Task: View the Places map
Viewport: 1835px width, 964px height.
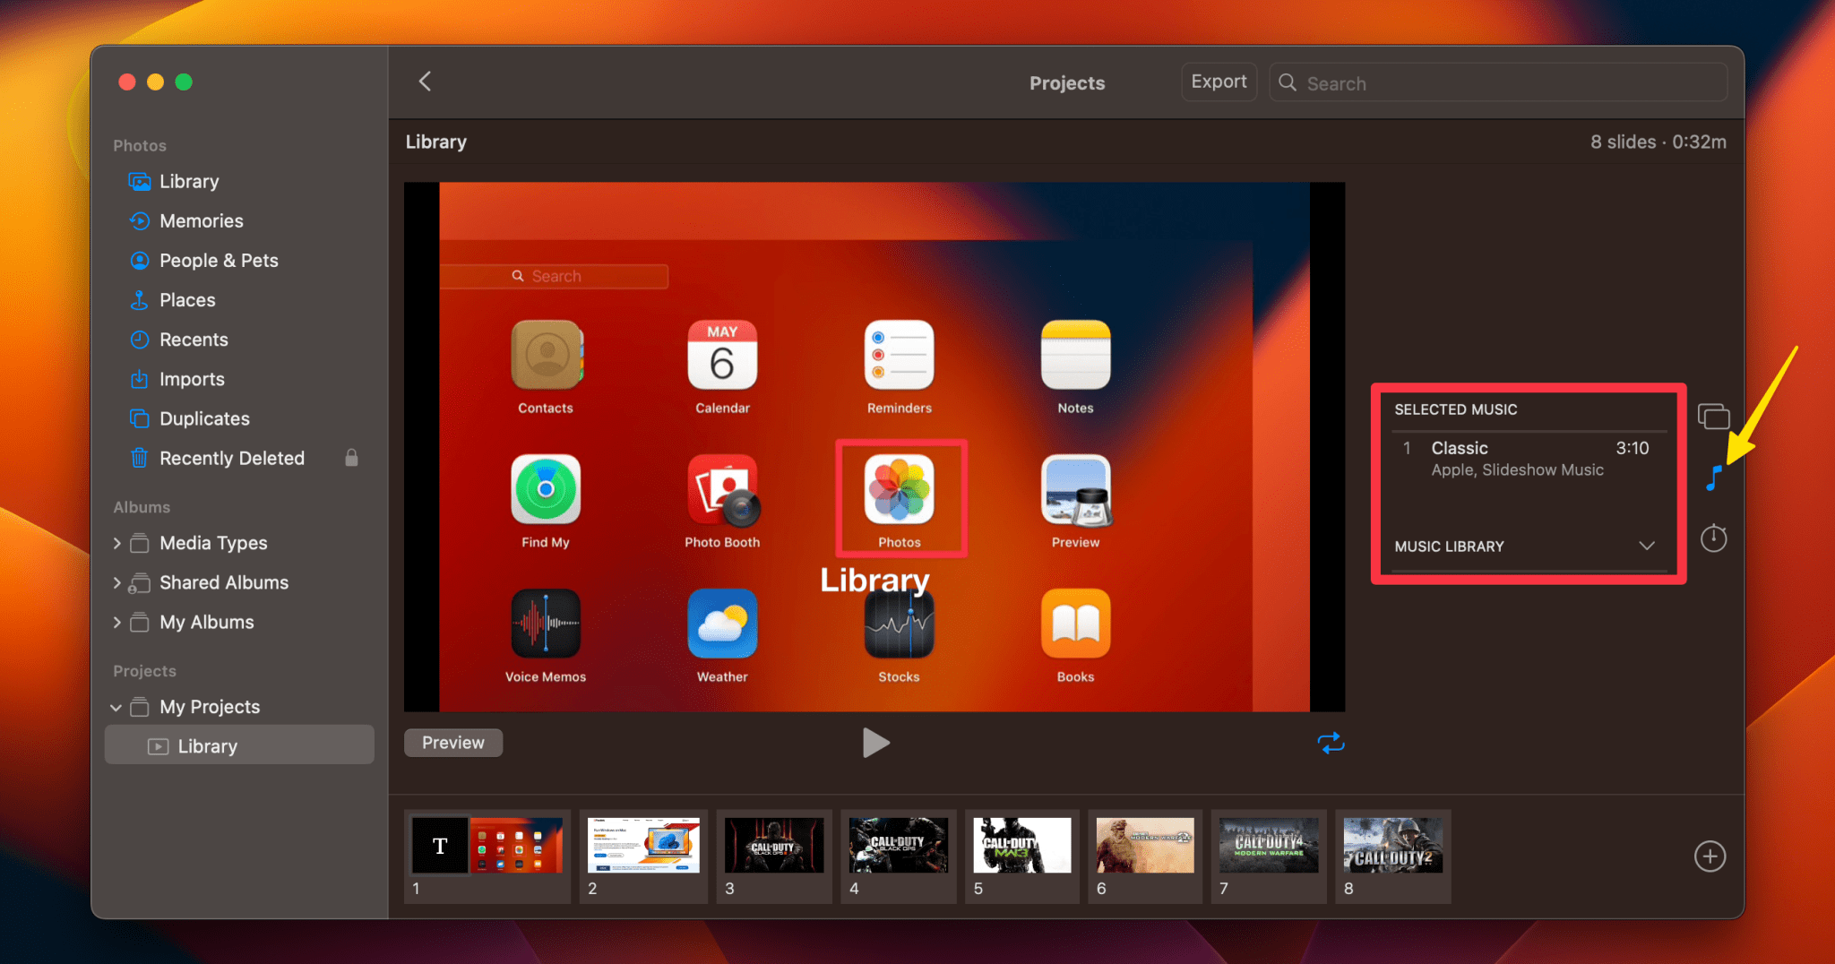Action: pos(186,299)
